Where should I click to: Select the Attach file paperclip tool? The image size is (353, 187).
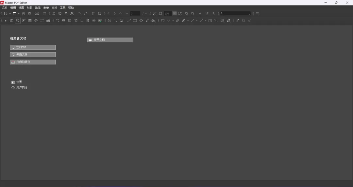pos(177,21)
